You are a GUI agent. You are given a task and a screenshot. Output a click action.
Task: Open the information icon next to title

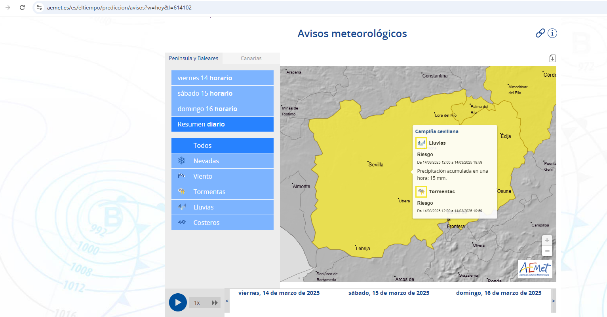552,33
